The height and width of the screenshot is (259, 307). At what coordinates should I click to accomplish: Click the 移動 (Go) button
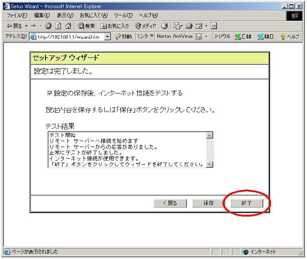pos(124,37)
